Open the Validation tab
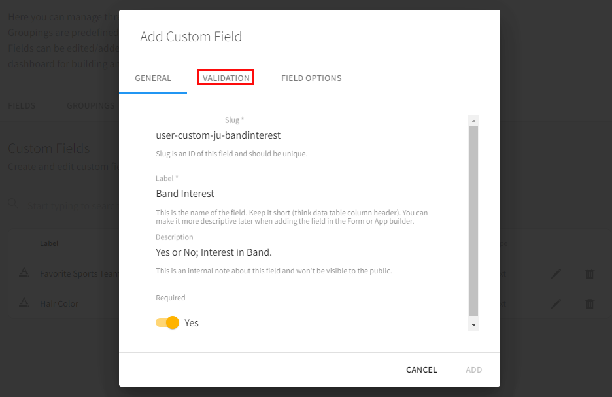 tap(226, 78)
